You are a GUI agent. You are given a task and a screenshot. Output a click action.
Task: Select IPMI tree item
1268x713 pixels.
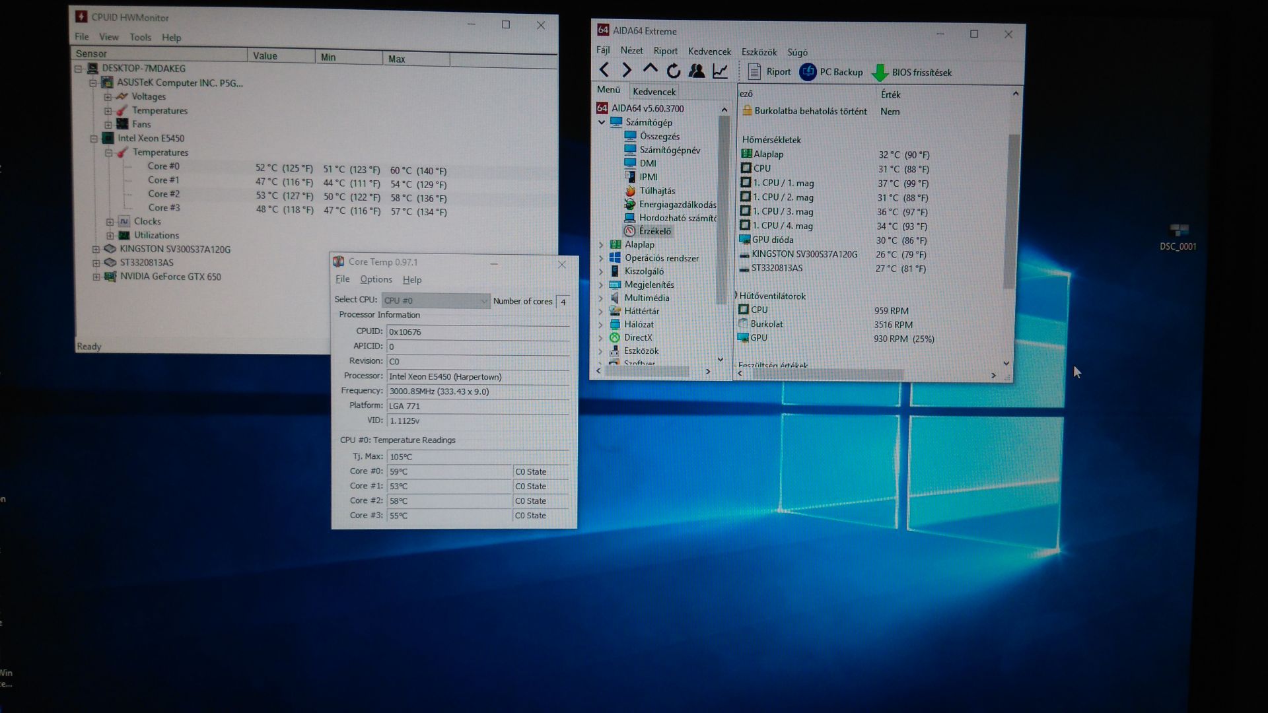tap(648, 177)
